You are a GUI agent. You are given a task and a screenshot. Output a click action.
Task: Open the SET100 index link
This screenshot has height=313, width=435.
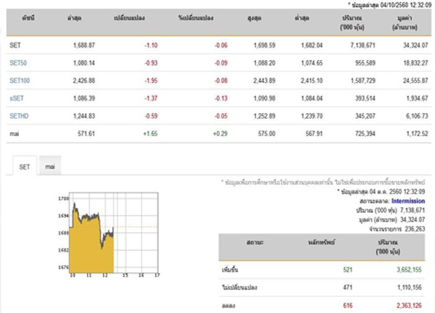click(x=20, y=81)
